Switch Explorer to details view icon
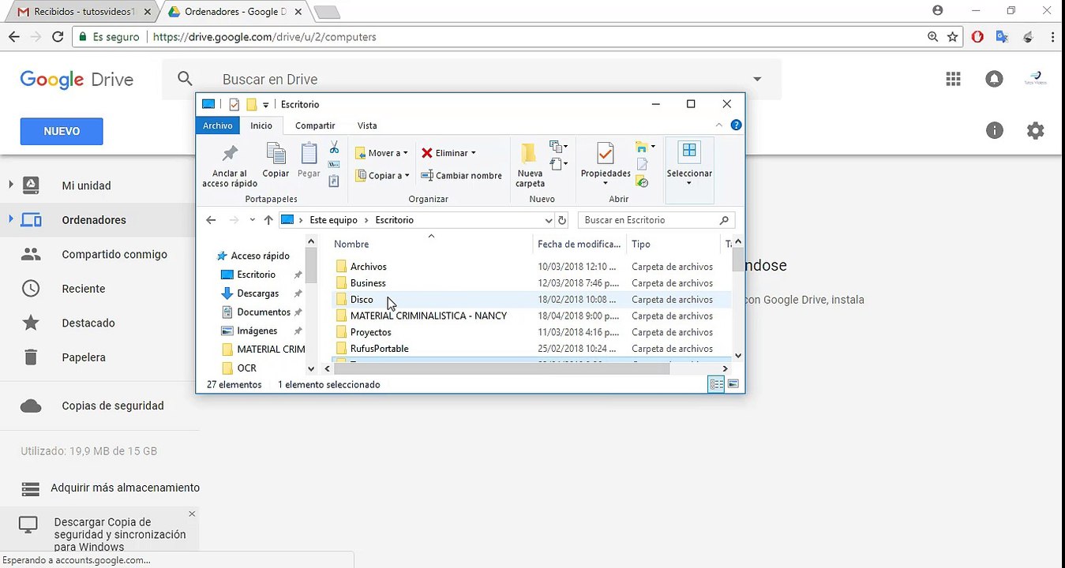Viewport: 1065px width, 568px height. (x=716, y=384)
